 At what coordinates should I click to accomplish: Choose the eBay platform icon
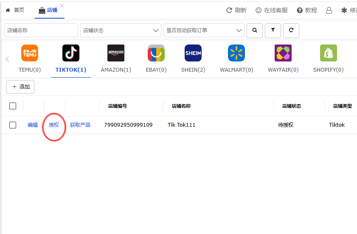(x=156, y=53)
